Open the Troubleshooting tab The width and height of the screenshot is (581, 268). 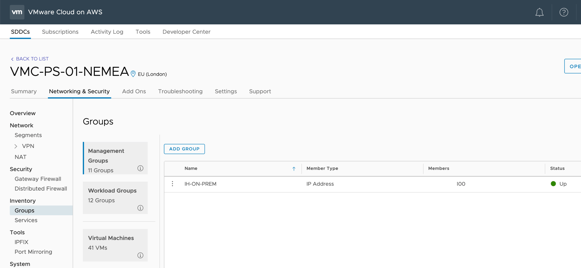coord(180,92)
